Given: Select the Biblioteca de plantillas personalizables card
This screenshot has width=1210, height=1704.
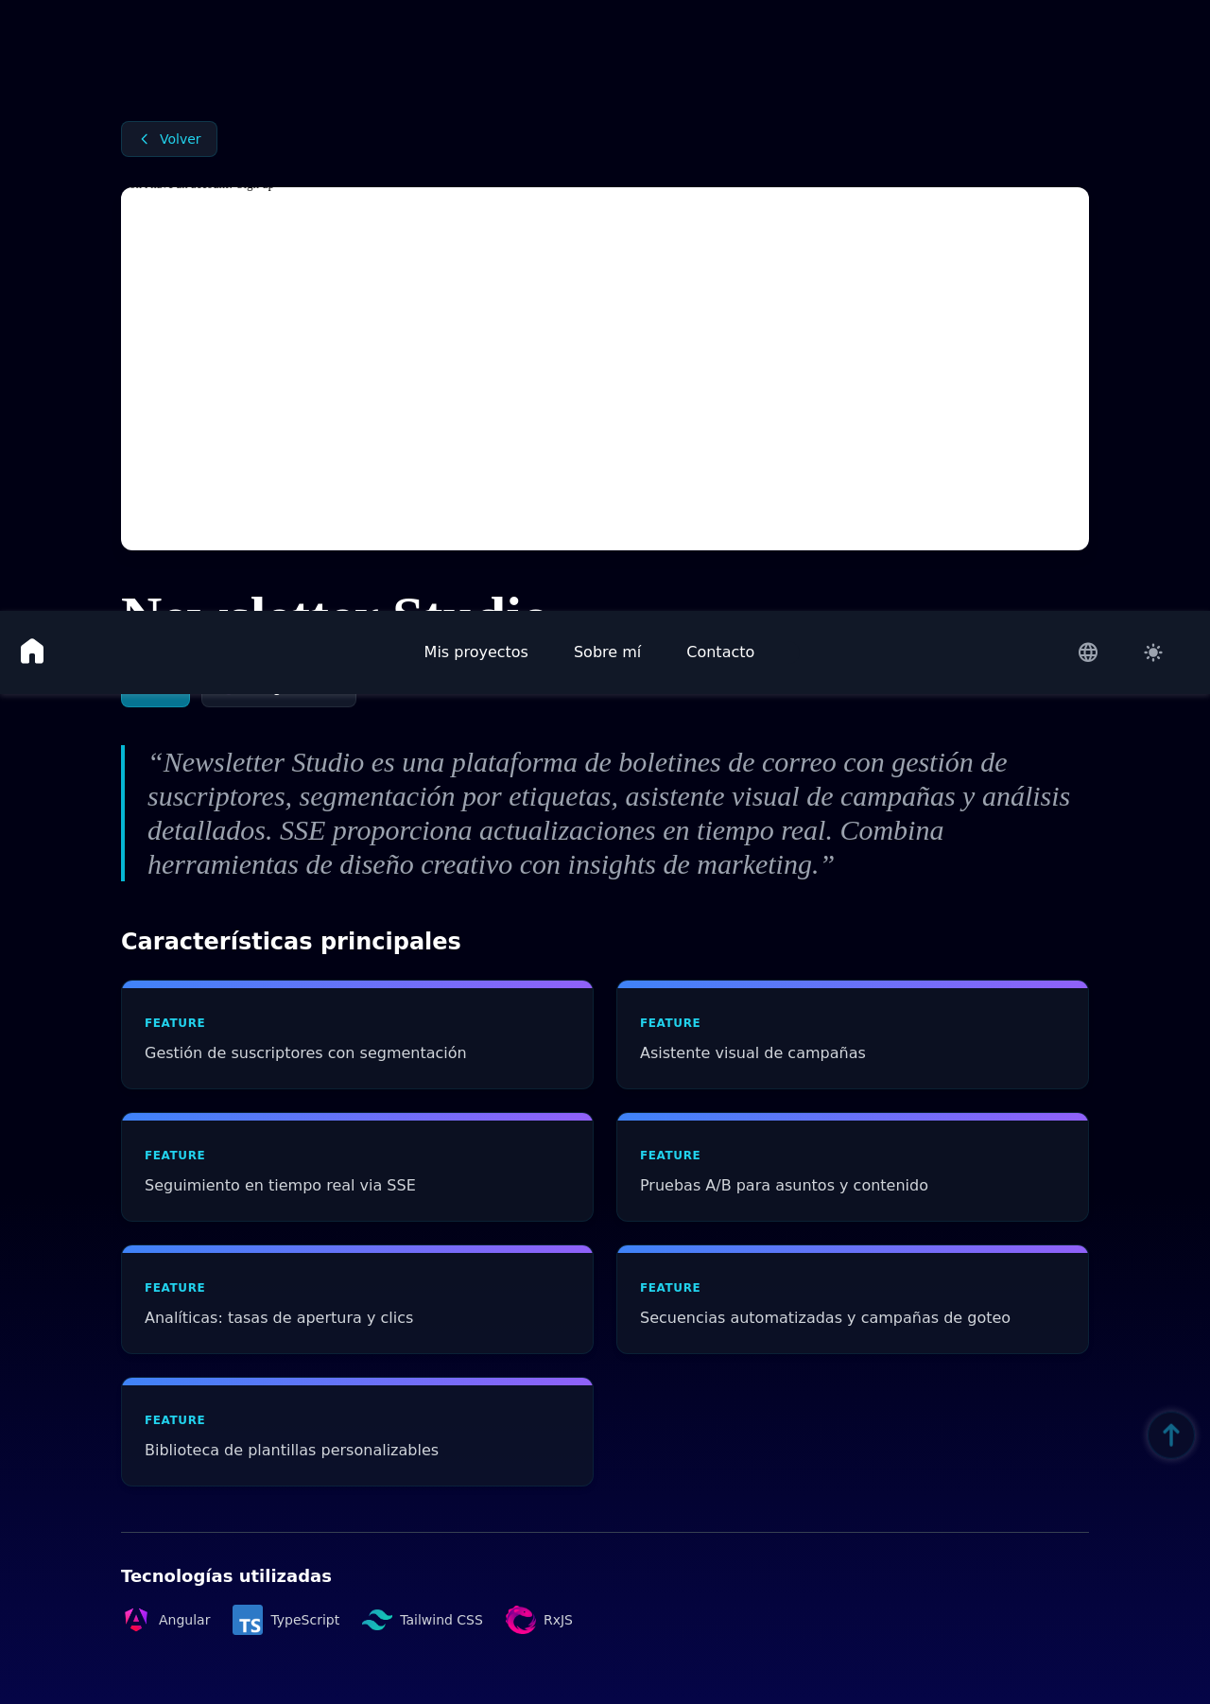Looking at the screenshot, I should point(357,1432).
